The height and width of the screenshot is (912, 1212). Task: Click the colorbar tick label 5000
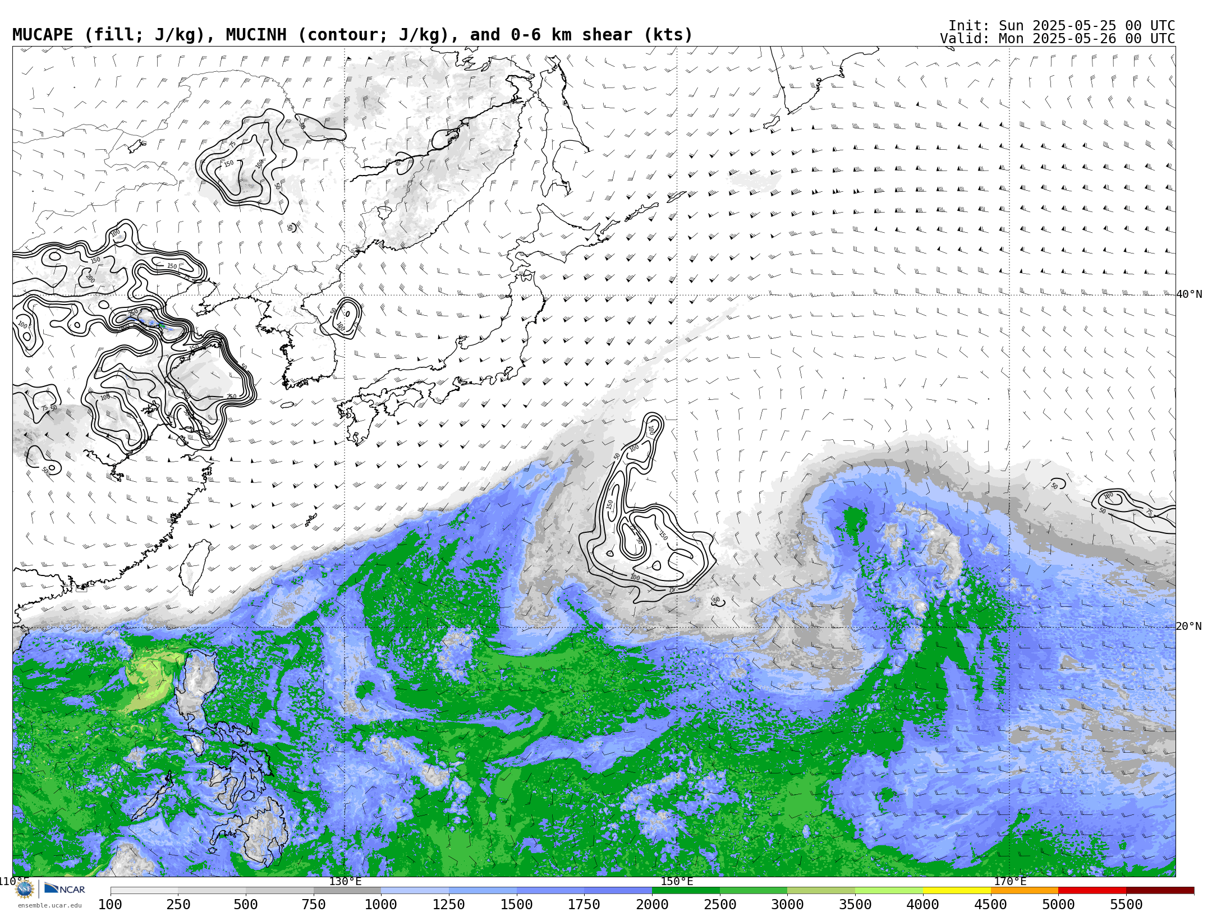(1058, 905)
